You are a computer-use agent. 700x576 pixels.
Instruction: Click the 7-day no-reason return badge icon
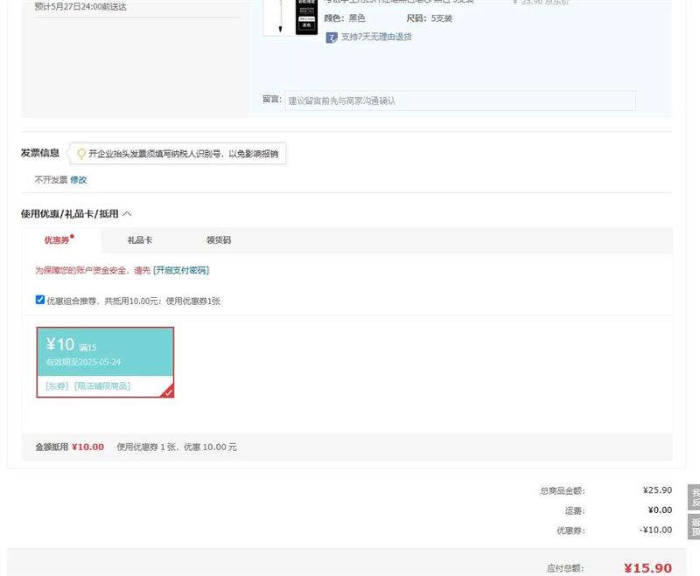click(x=332, y=38)
